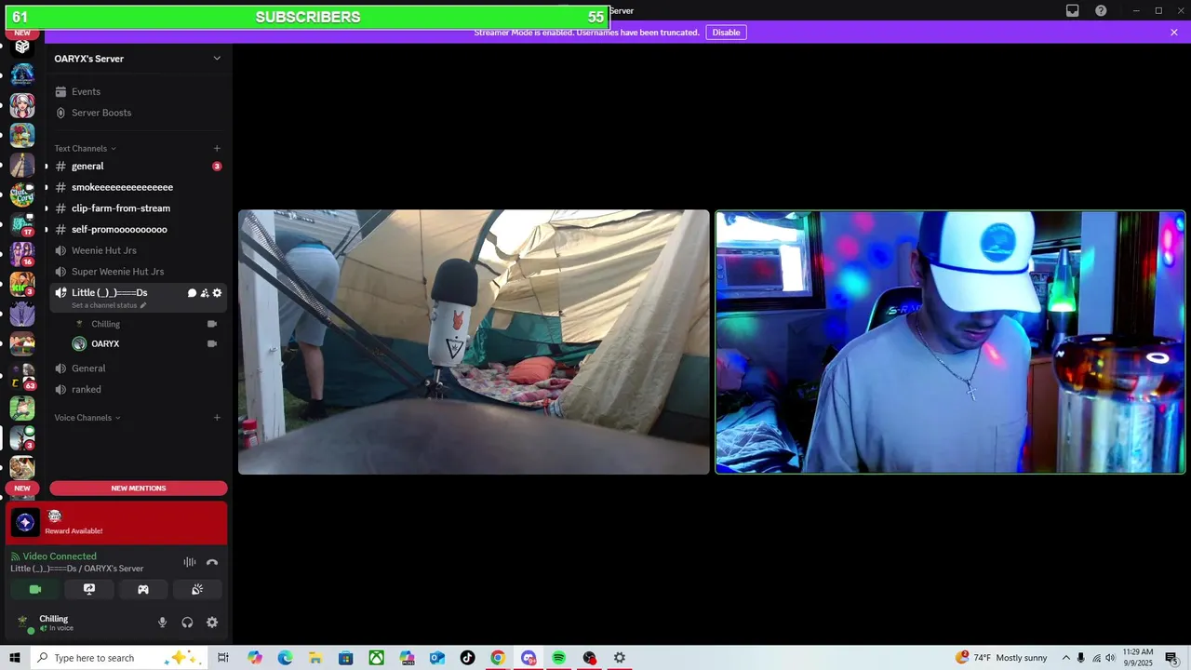This screenshot has width=1191, height=670.
Task: Open the volume control in system tray
Action: coord(1112,658)
